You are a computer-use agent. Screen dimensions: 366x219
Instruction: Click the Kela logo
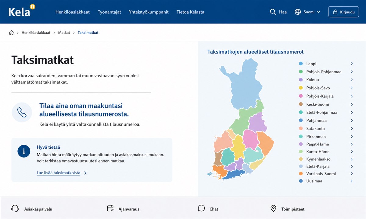(x=22, y=11)
